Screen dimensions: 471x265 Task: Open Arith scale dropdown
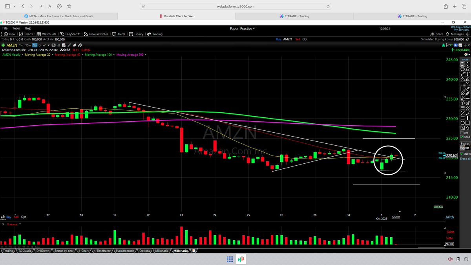point(451,217)
